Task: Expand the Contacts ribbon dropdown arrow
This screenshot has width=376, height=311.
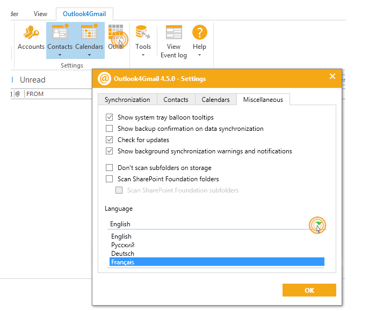Action: (60, 55)
